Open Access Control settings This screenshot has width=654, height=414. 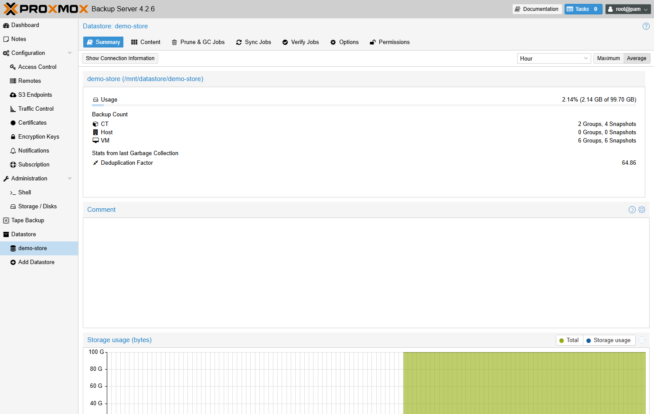coord(39,67)
